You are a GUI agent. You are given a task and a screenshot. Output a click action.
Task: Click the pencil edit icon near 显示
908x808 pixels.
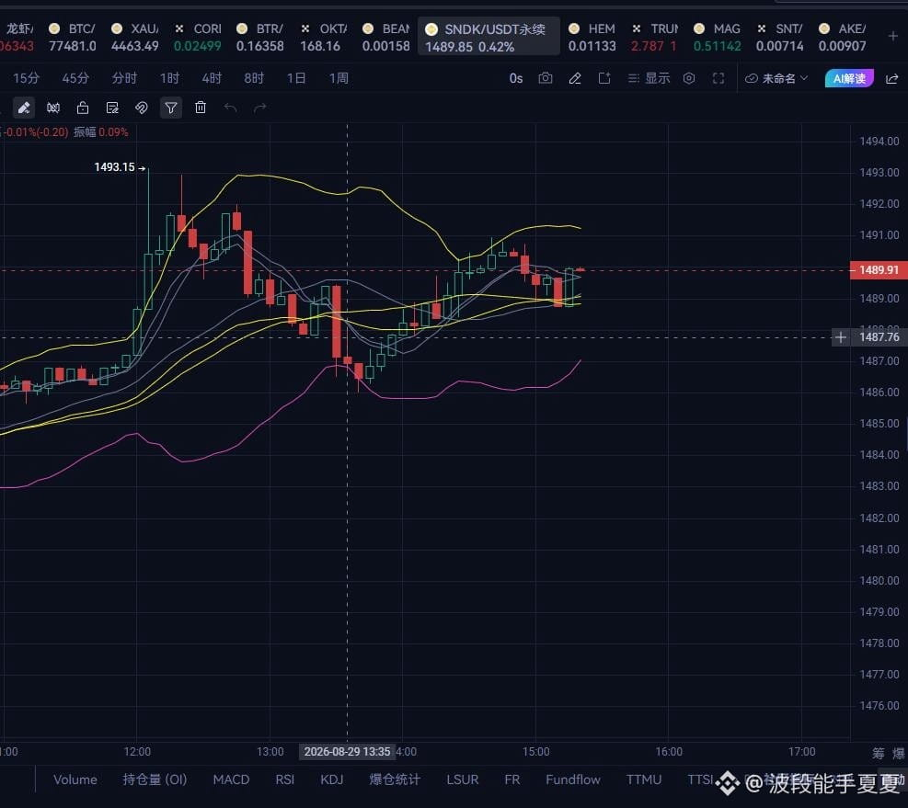[574, 78]
